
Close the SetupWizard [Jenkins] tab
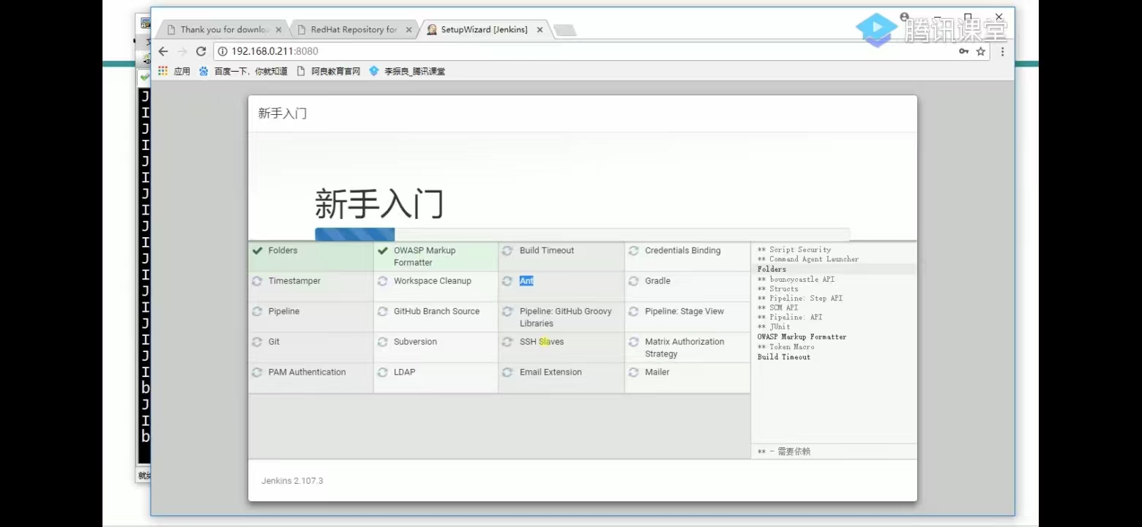tap(540, 30)
